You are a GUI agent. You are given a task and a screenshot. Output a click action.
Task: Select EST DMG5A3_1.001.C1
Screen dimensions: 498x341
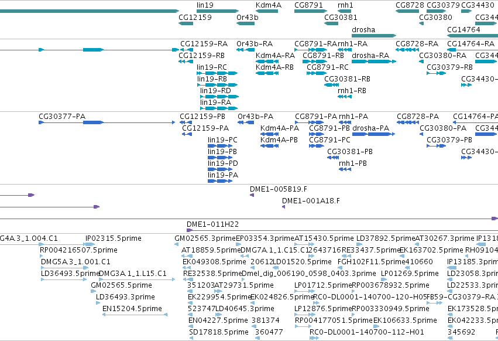[x=65, y=268]
